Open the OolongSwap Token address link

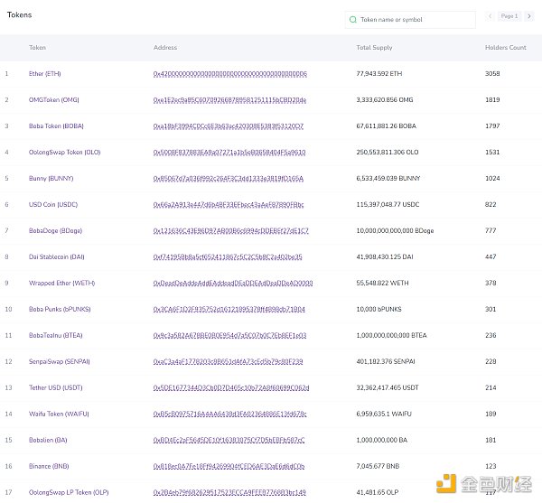pos(229,153)
